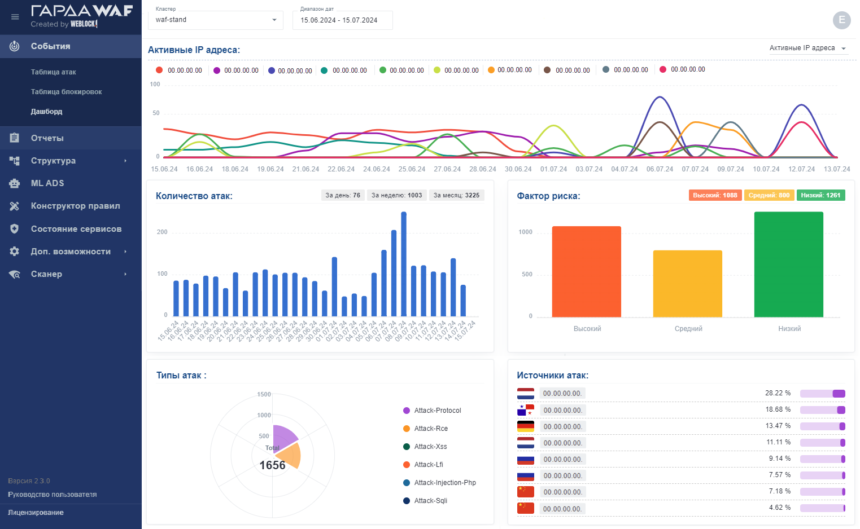The height and width of the screenshot is (529, 860).
Task: Click the 18.68 % progress bar
Action: click(x=823, y=410)
